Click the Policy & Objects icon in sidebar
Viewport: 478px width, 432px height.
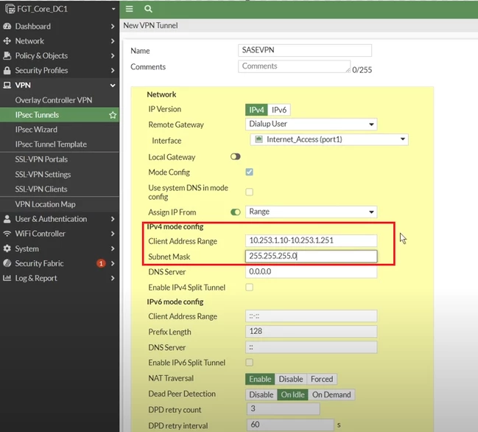[7, 55]
